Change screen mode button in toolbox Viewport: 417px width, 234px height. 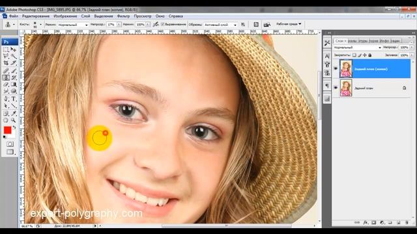[x=10, y=152]
